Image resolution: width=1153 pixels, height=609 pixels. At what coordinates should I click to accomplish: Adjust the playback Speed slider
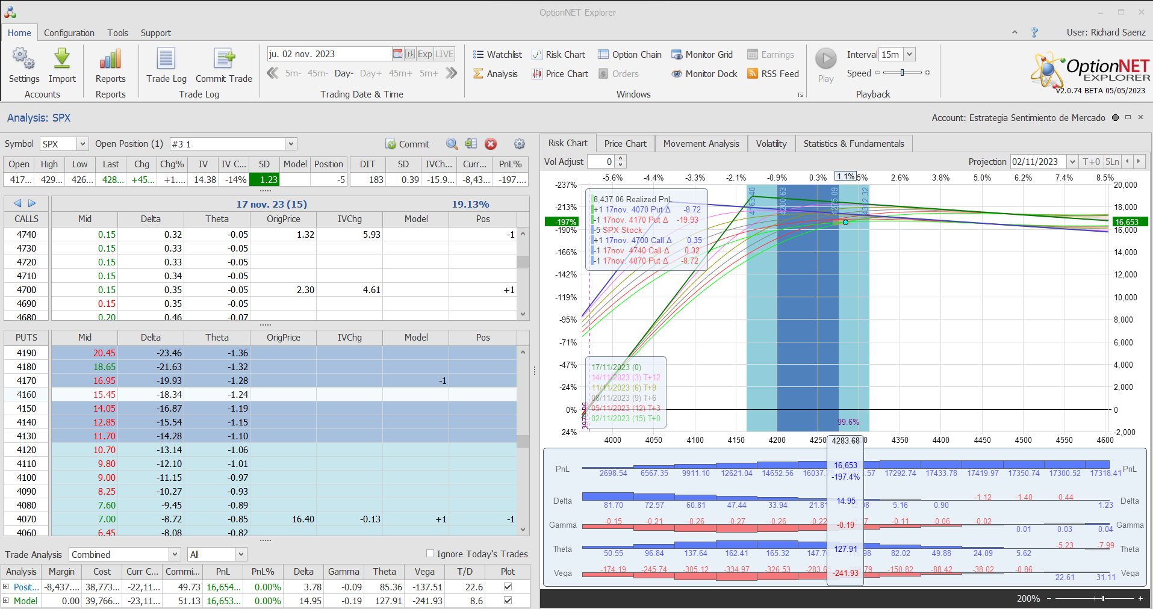coord(902,73)
